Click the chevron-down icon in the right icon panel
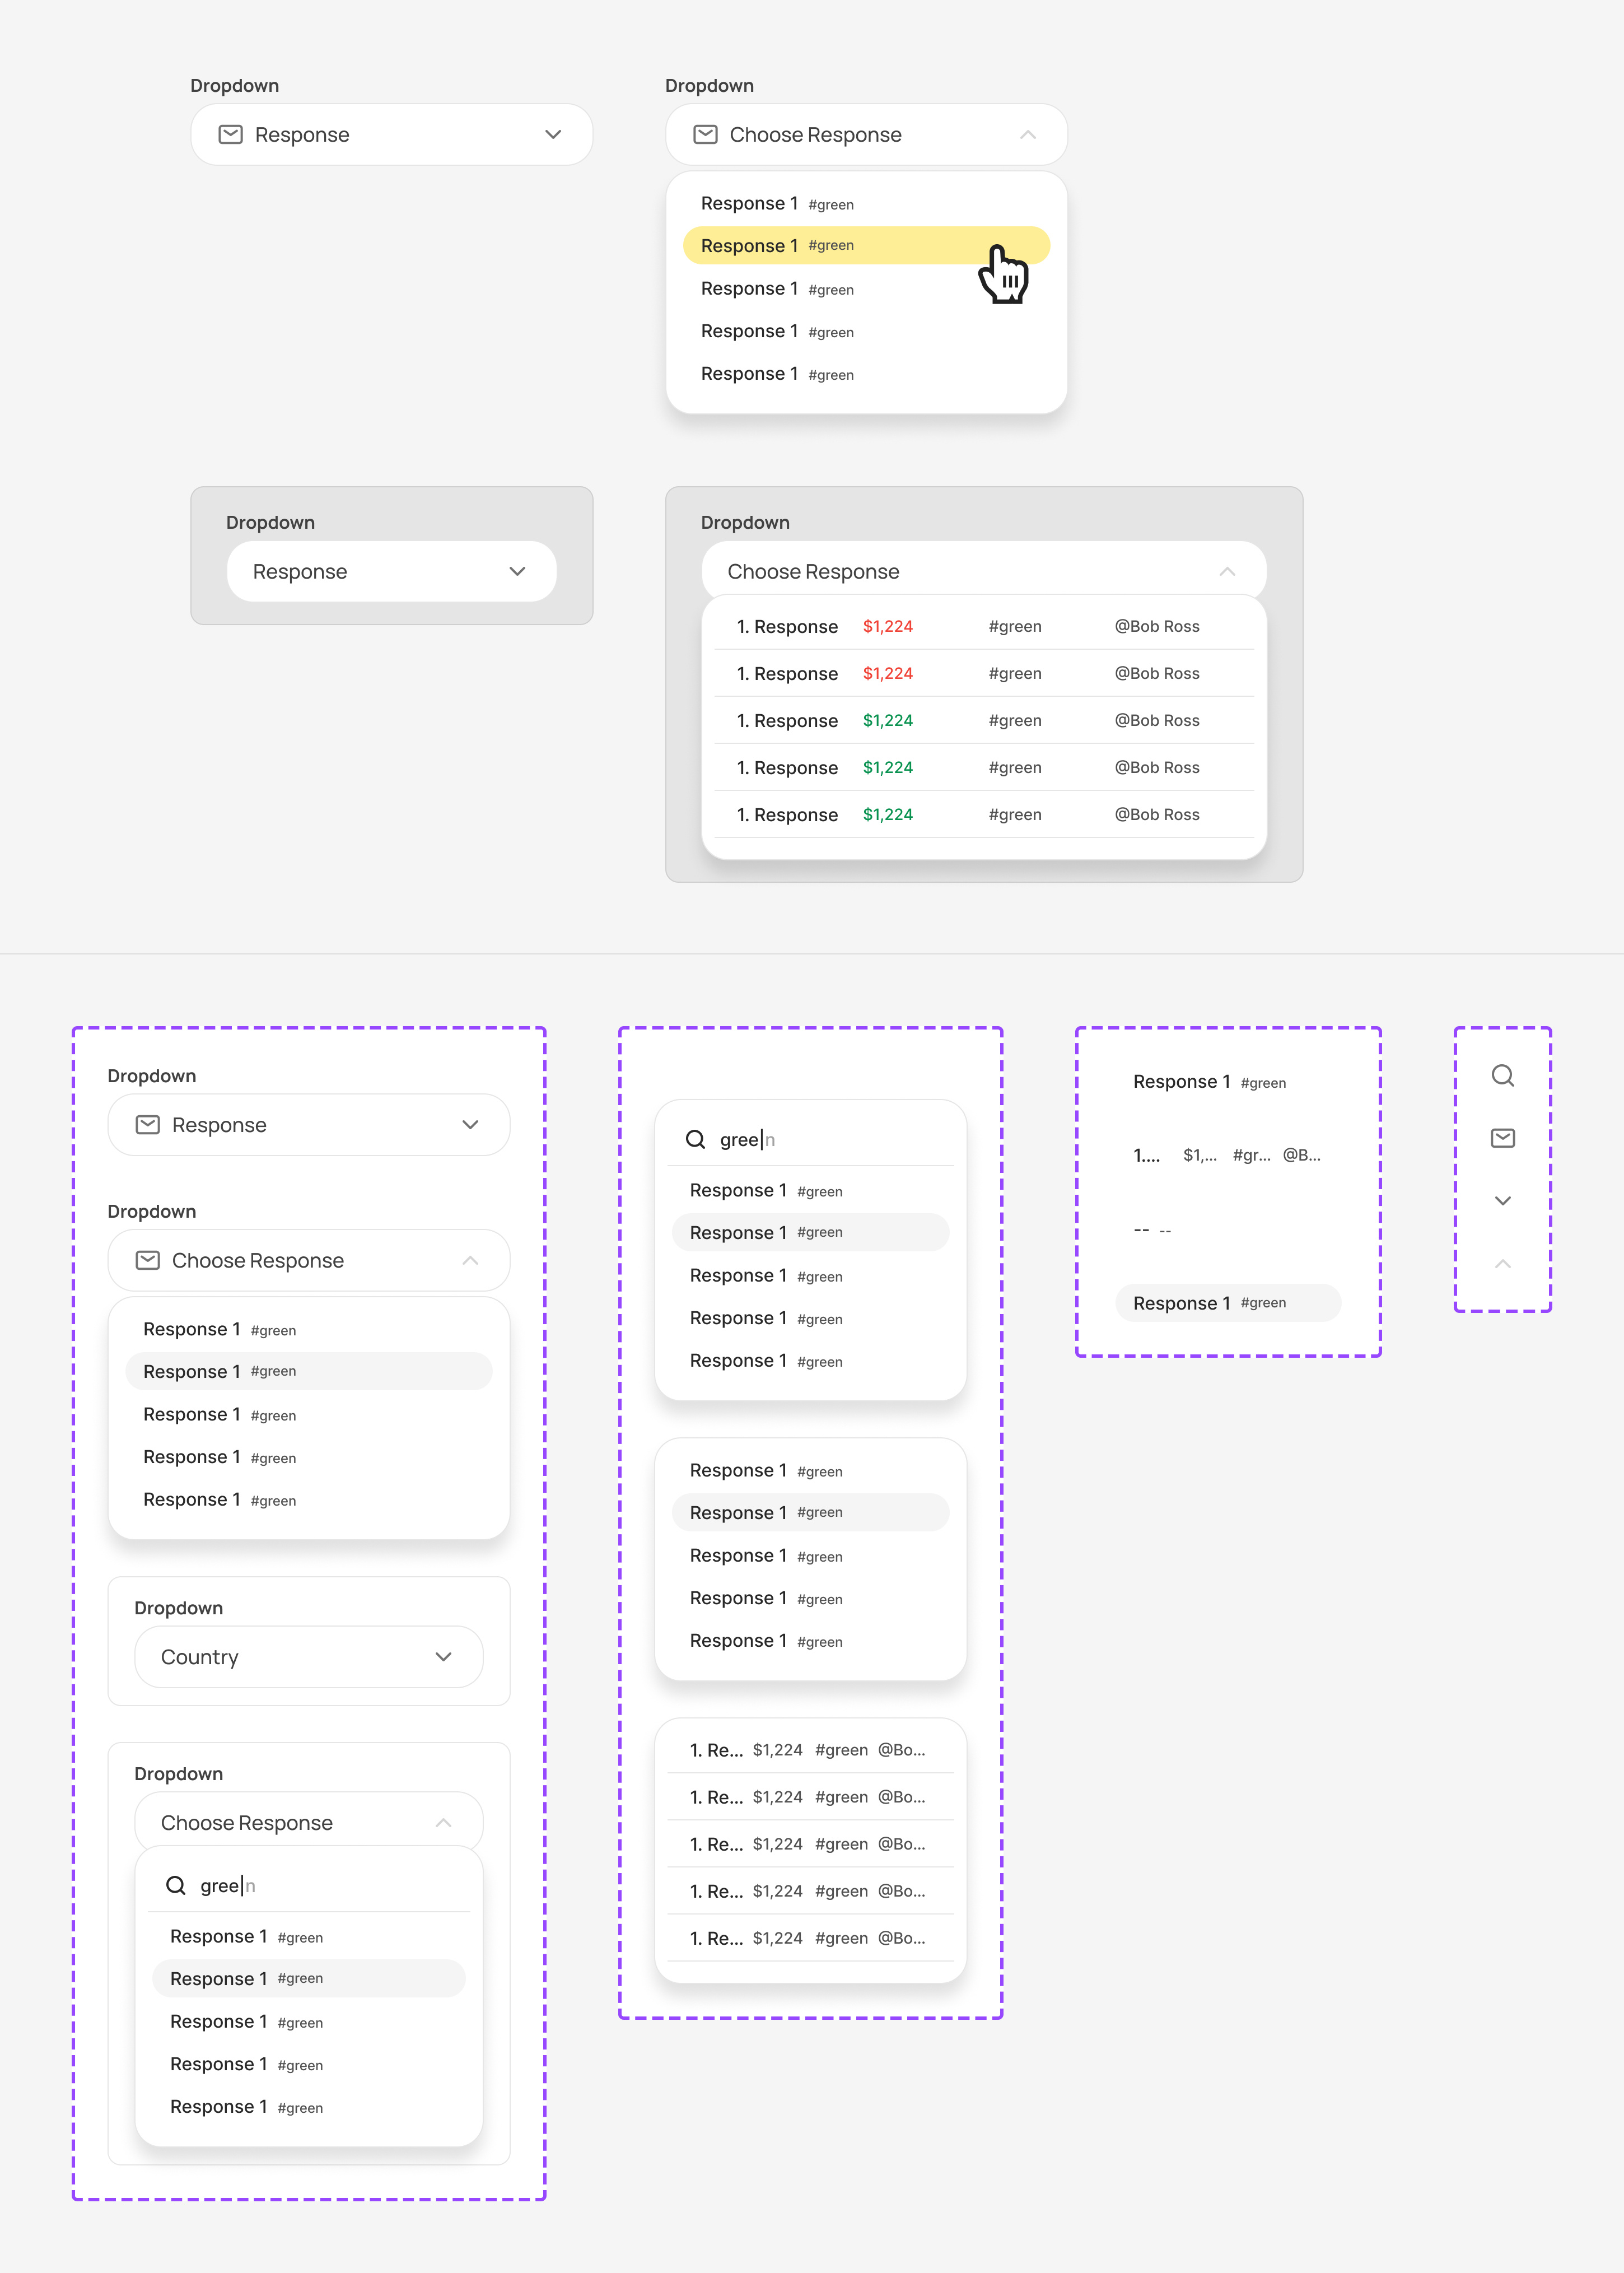 (1504, 1200)
